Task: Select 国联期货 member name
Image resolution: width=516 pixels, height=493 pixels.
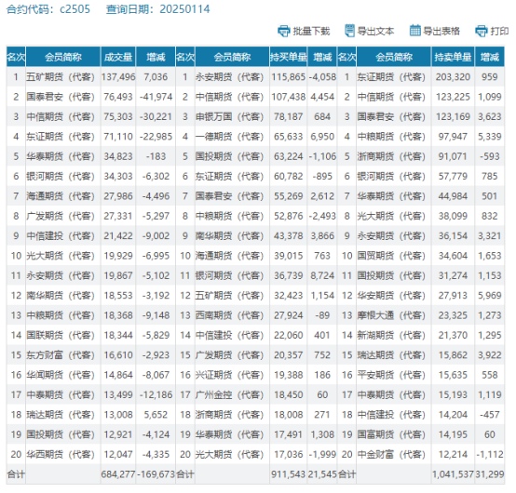Action: click(x=61, y=335)
